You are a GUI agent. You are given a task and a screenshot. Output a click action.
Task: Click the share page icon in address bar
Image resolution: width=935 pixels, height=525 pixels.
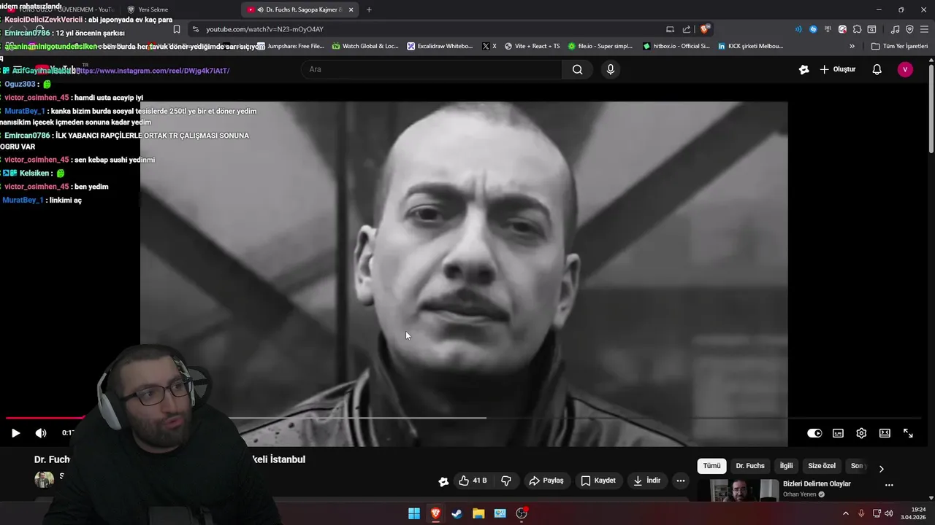click(x=687, y=29)
